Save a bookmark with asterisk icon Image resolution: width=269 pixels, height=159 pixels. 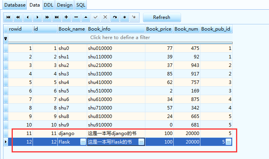pos(124,17)
